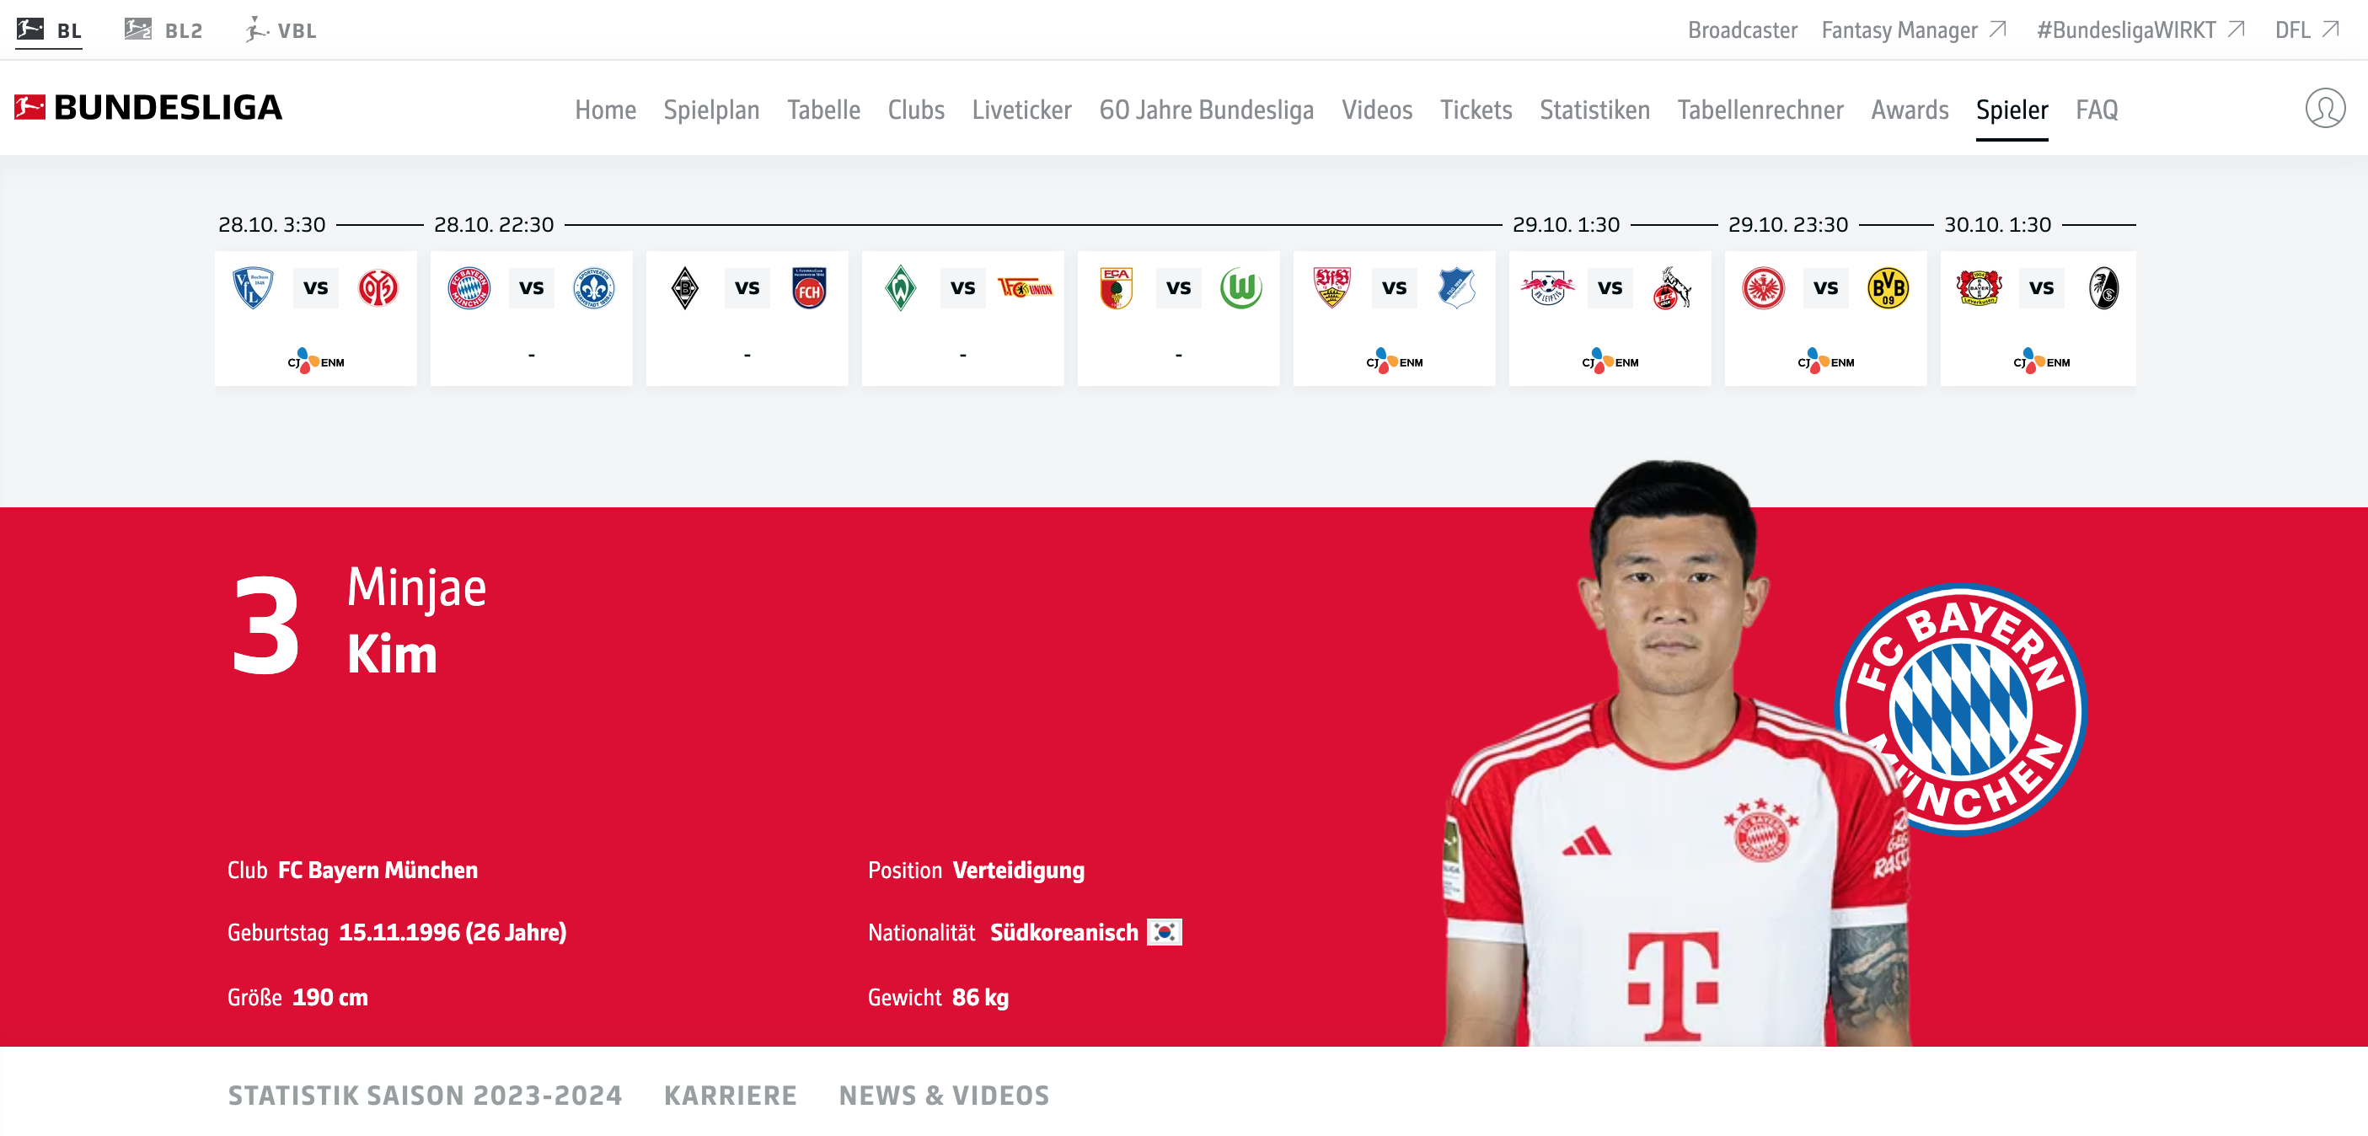Click Darmstadt 98 club crest
The width and height of the screenshot is (2368, 1136).
[594, 287]
